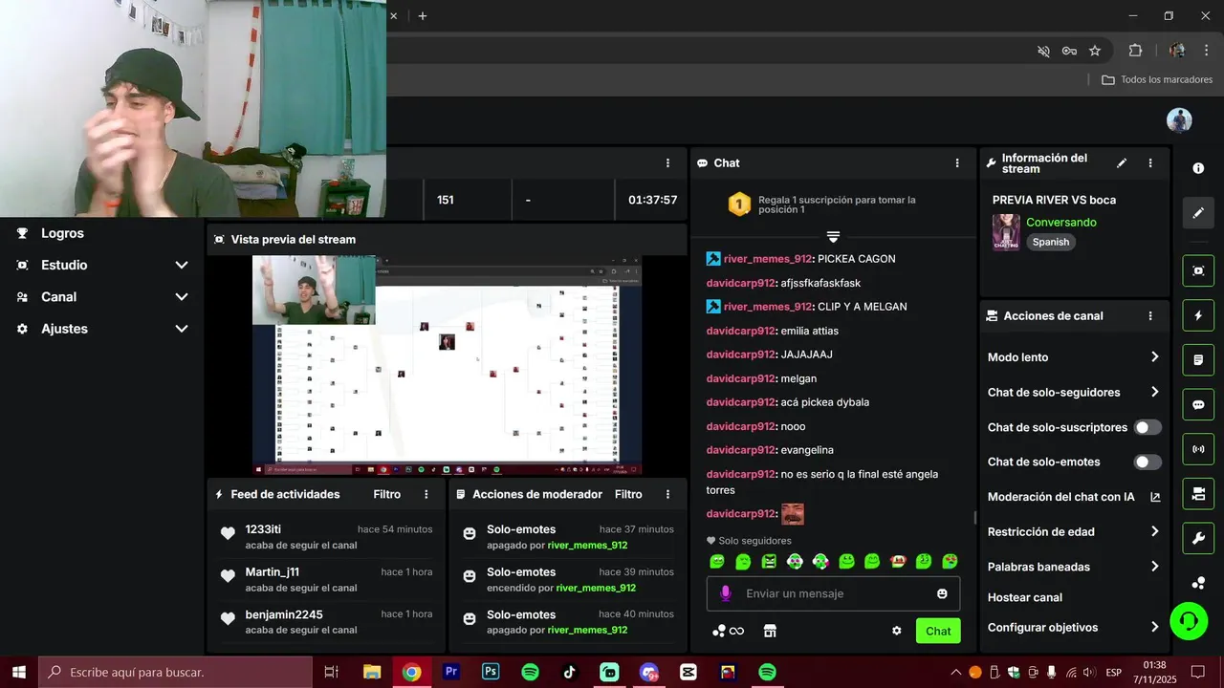Screen dimensions: 1224x688
Task: Click the first green emote in quick emotes
Action: (717, 562)
